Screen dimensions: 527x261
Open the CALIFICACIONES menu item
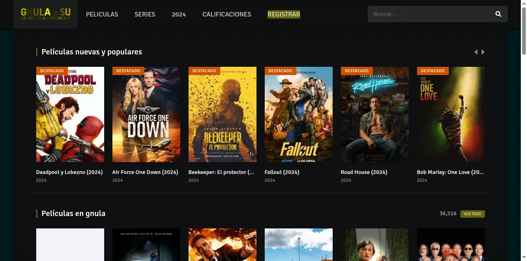(x=227, y=14)
